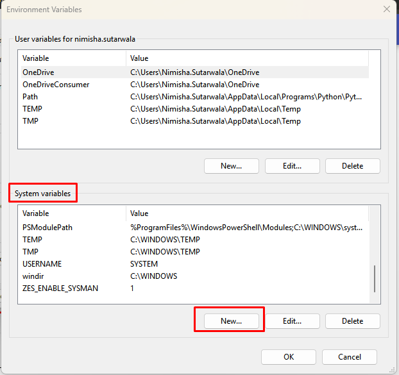Image resolution: width=399 pixels, height=375 pixels.
Task: Click the system variables list scrollbar
Action: pos(375,278)
